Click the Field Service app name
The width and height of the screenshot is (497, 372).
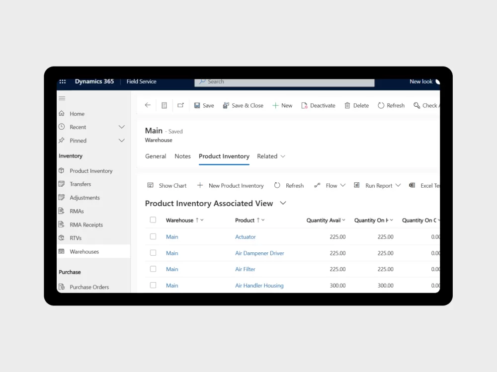(141, 81)
